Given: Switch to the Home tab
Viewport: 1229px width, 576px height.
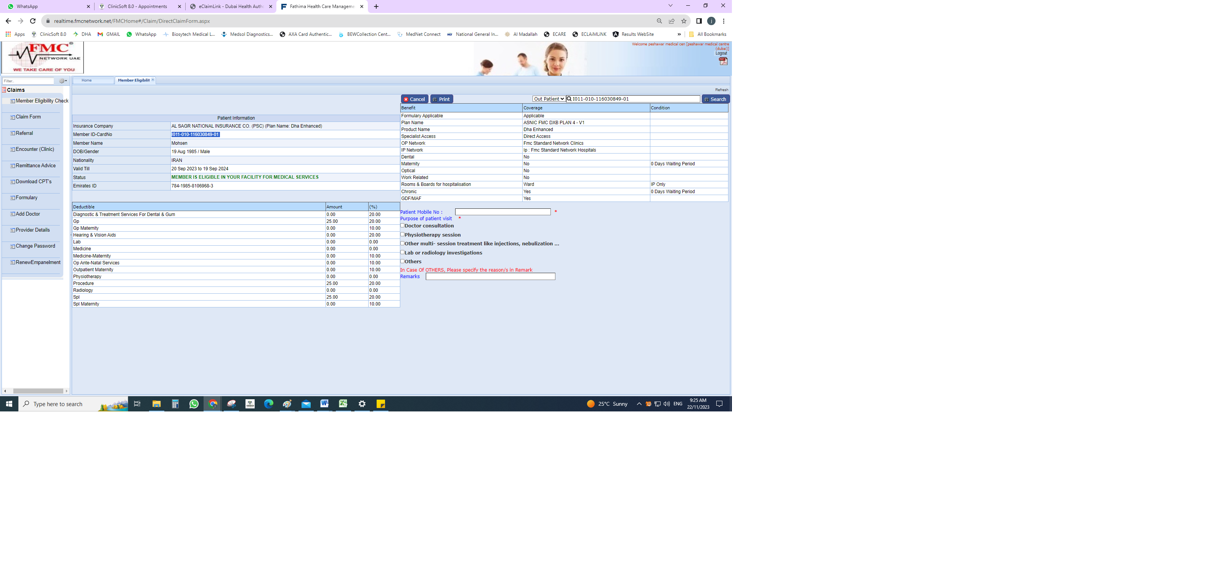Looking at the screenshot, I should [87, 80].
